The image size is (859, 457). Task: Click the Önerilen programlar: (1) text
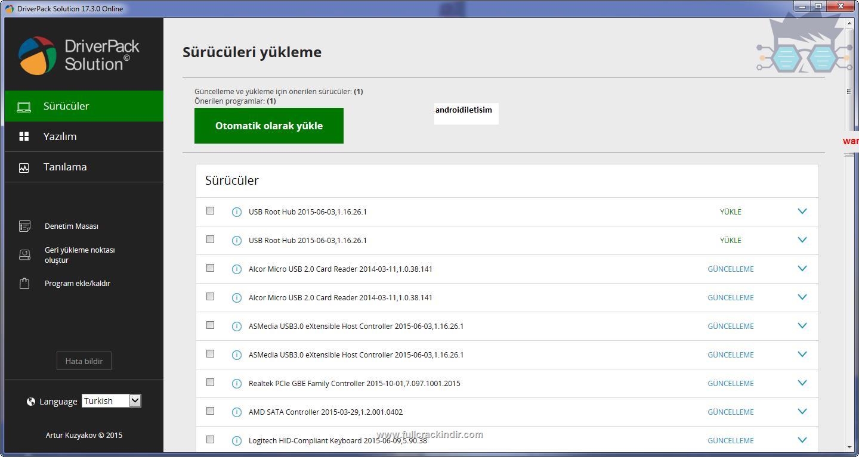pos(235,101)
